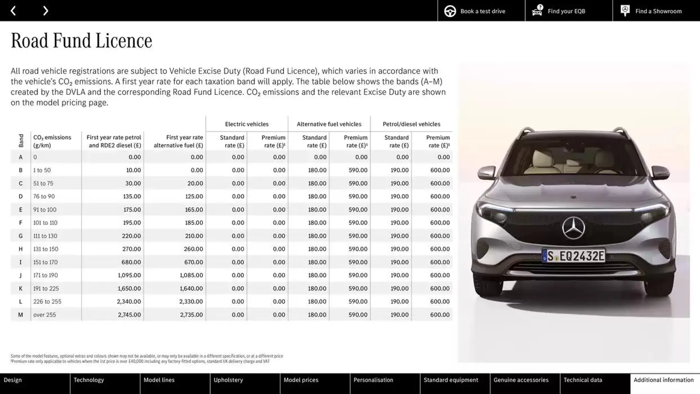Open 'Standard equipment' section tab
The width and height of the screenshot is (700, 394).
[451, 379]
